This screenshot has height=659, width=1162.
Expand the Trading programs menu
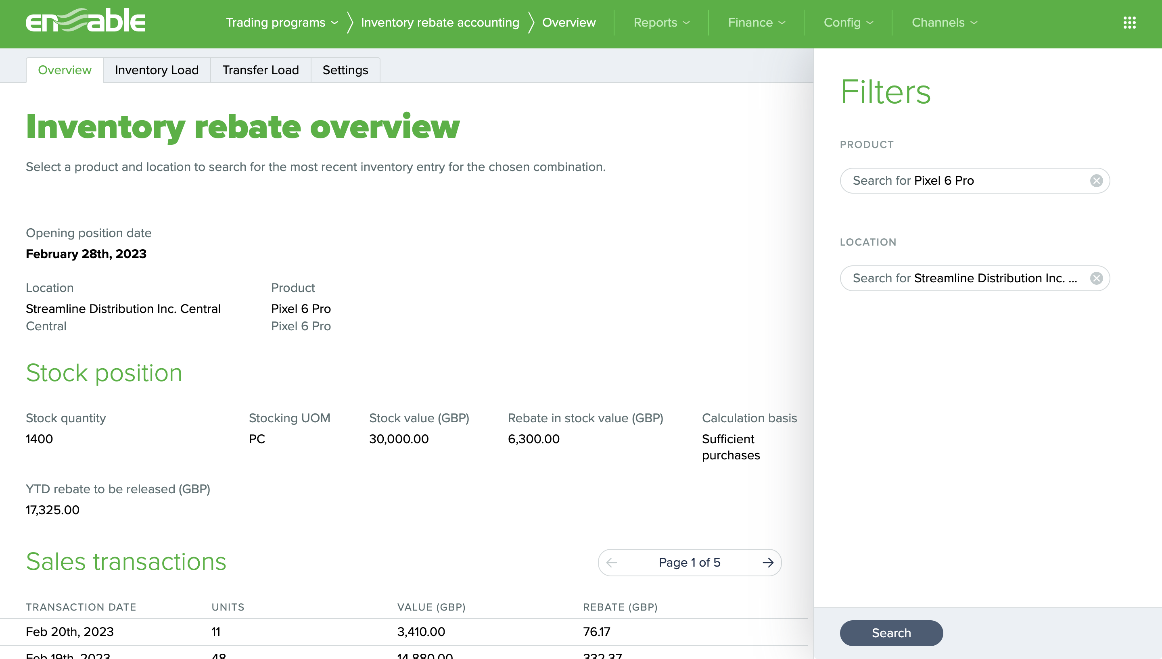(x=282, y=23)
